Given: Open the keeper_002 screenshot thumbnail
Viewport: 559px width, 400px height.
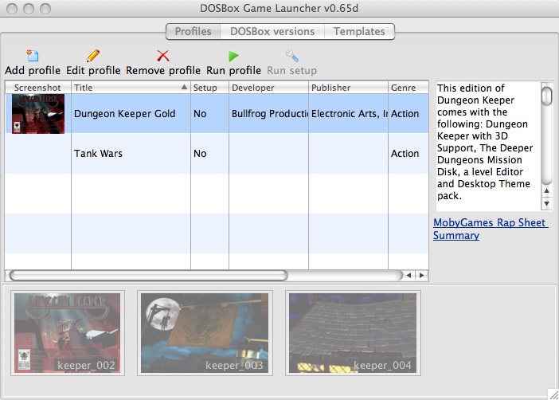Looking at the screenshot, I should [67, 332].
